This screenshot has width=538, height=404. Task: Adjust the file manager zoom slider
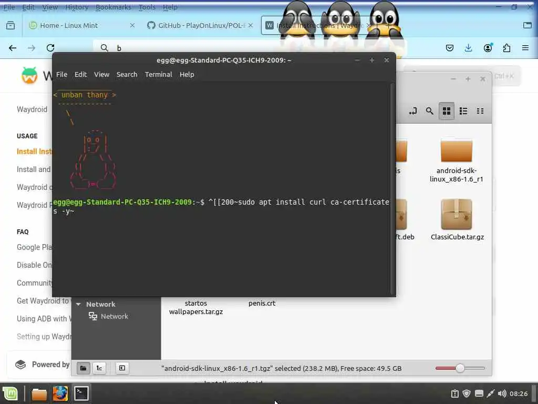click(x=460, y=368)
